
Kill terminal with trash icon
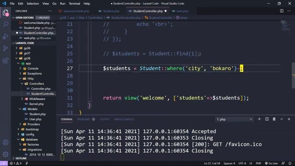274,119
